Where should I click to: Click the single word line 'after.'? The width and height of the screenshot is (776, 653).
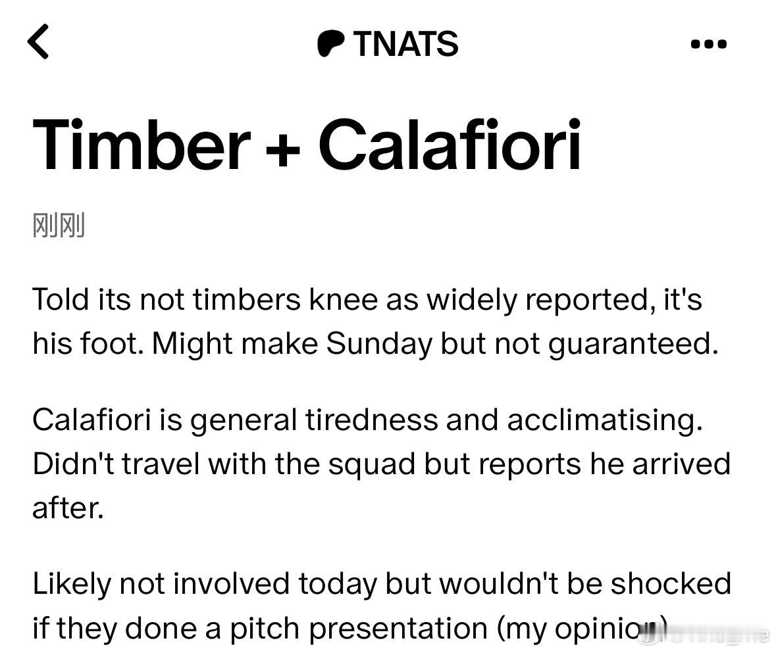pyautogui.click(x=68, y=508)
